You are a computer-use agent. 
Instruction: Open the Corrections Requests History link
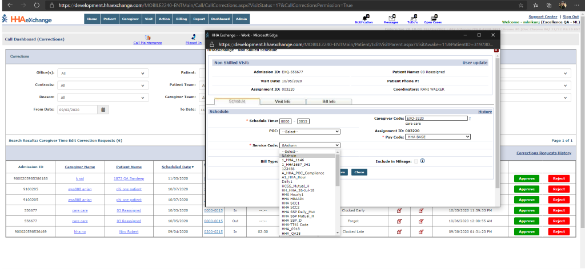tap(543, 153)
